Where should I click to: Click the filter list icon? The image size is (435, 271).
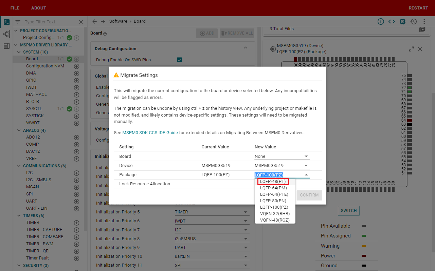(18, 22)
